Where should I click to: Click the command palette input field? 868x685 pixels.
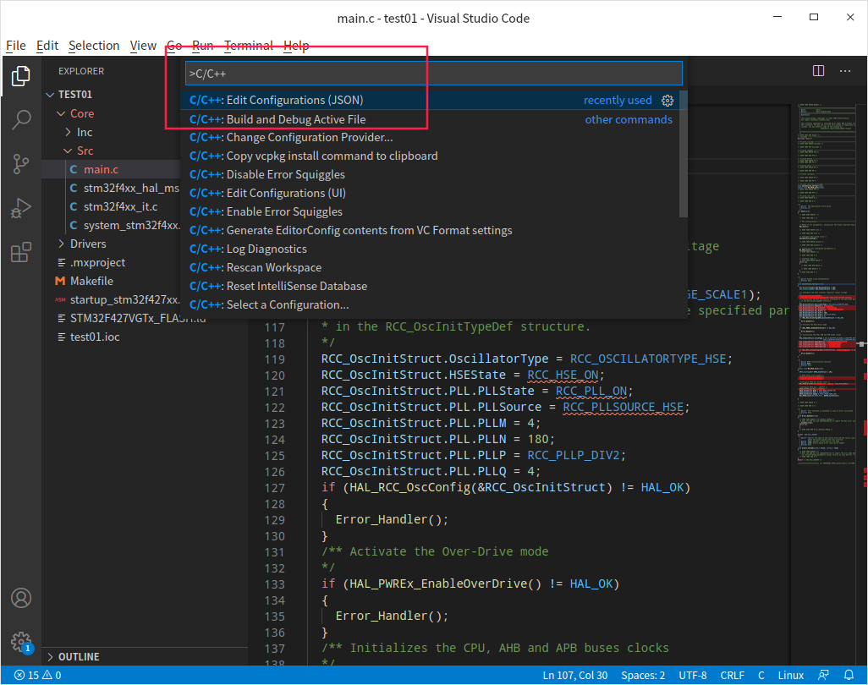[433, 73]
